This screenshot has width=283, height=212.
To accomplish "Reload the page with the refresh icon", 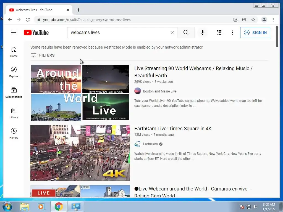I will coord(28,20).
